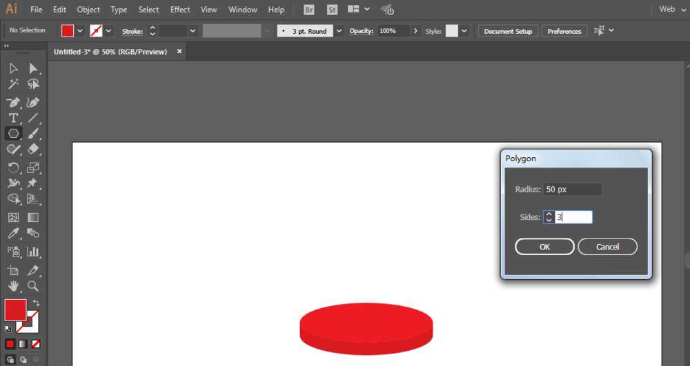The image size is (690, 366).
Task: Choose the Zoom tool
Action: click(32, 286)
